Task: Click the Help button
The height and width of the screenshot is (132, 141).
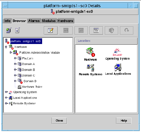Action: coord(124,121)
